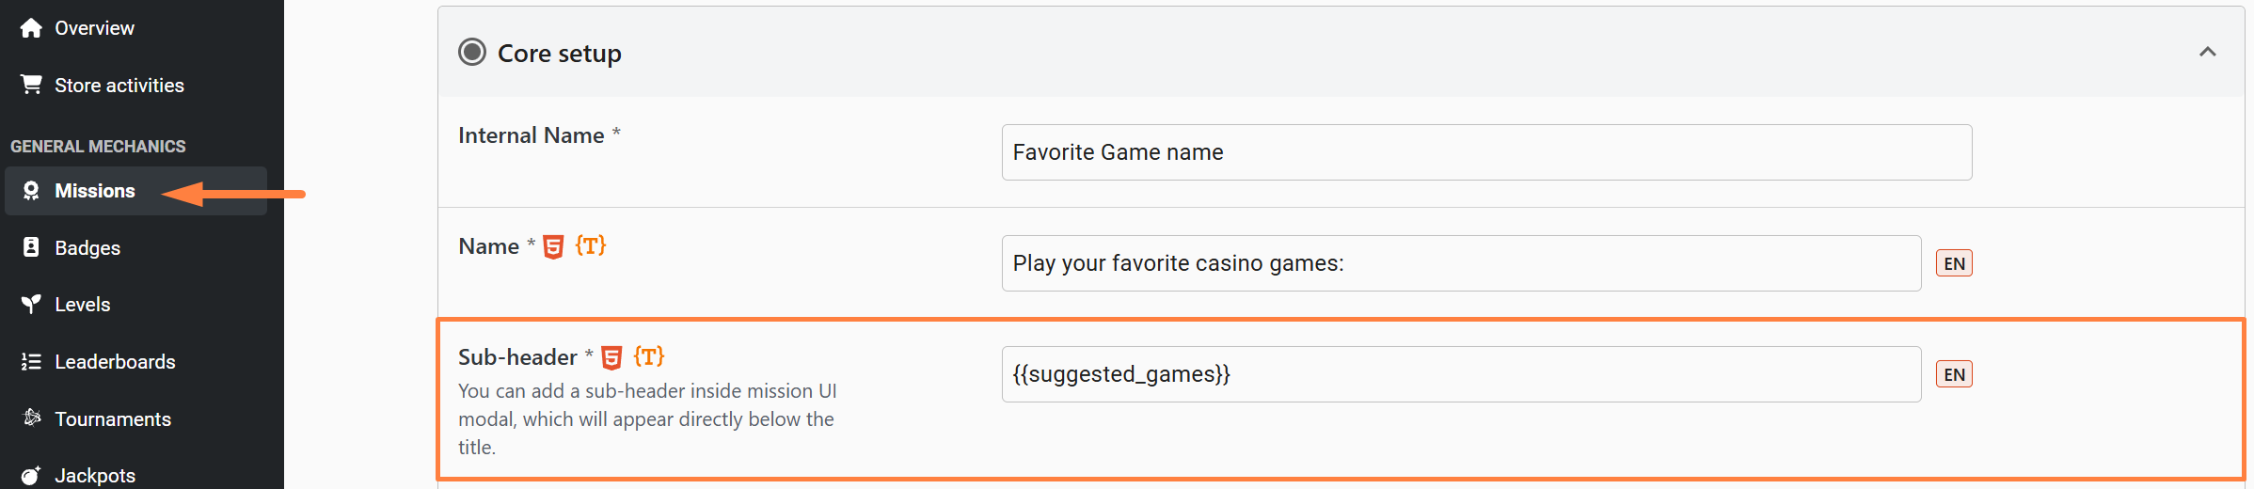The width and height of the screenshot is (2254, 489).
Task: Select the Core setup radio circle
Action: 472,53
